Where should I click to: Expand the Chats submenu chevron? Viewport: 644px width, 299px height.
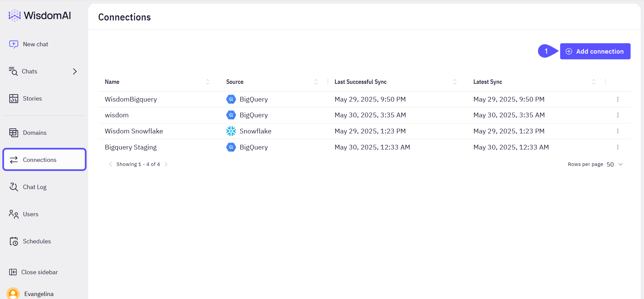tap(75, 71)
